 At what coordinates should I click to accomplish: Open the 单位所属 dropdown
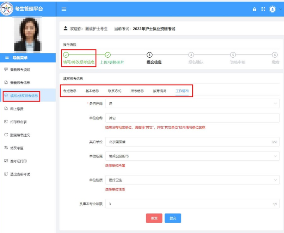coord(192,156)
